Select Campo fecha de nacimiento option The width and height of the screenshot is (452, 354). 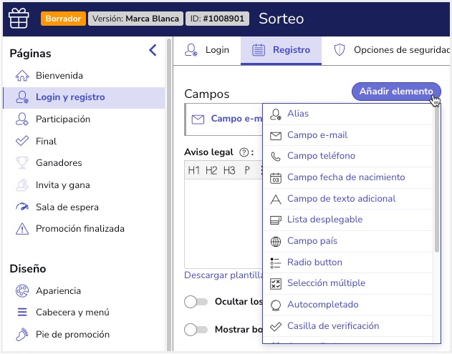point(348,177)
